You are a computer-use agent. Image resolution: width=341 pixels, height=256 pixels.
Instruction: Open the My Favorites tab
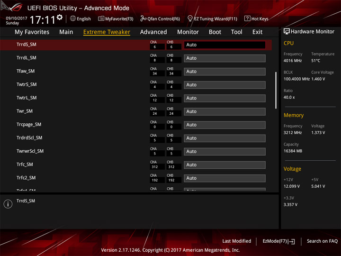tap(32, 32)
